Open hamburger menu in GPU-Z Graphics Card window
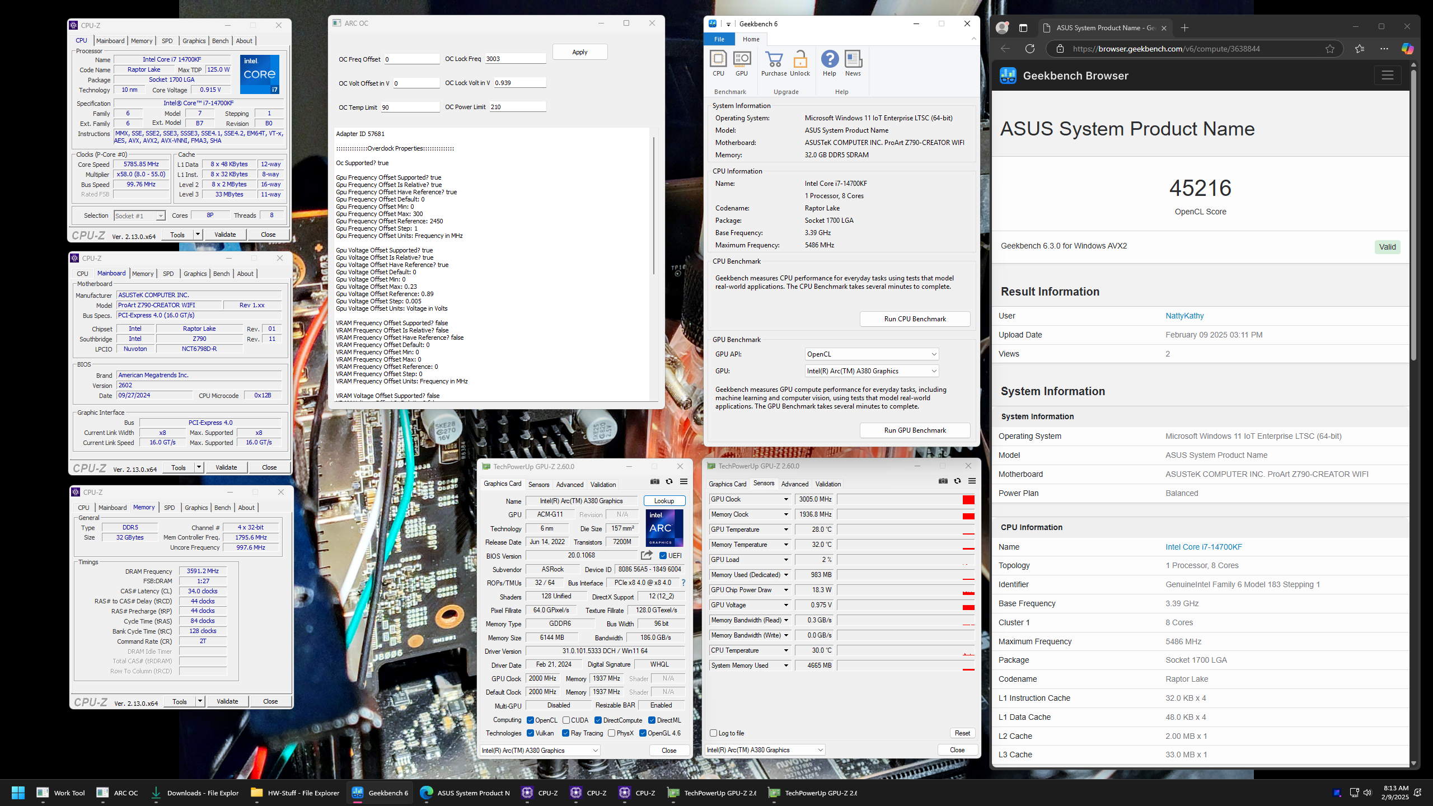The image size is (1433, 806). click(683, 481)
